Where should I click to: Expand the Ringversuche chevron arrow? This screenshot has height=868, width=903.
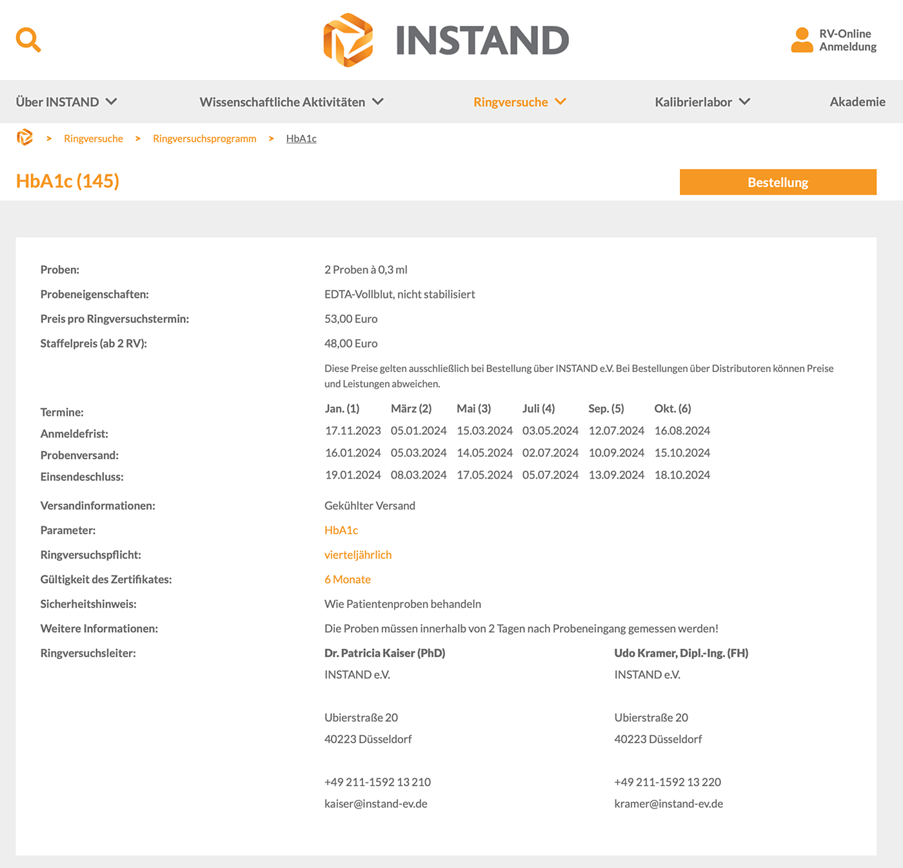point(561,102)
